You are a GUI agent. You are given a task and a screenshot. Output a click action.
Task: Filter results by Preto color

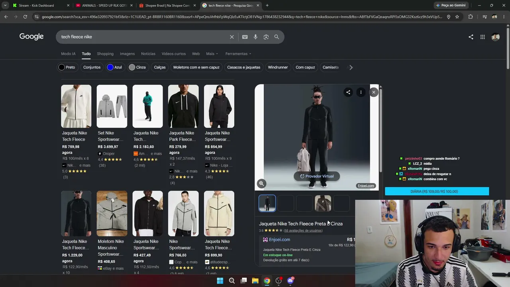(67, 67)
